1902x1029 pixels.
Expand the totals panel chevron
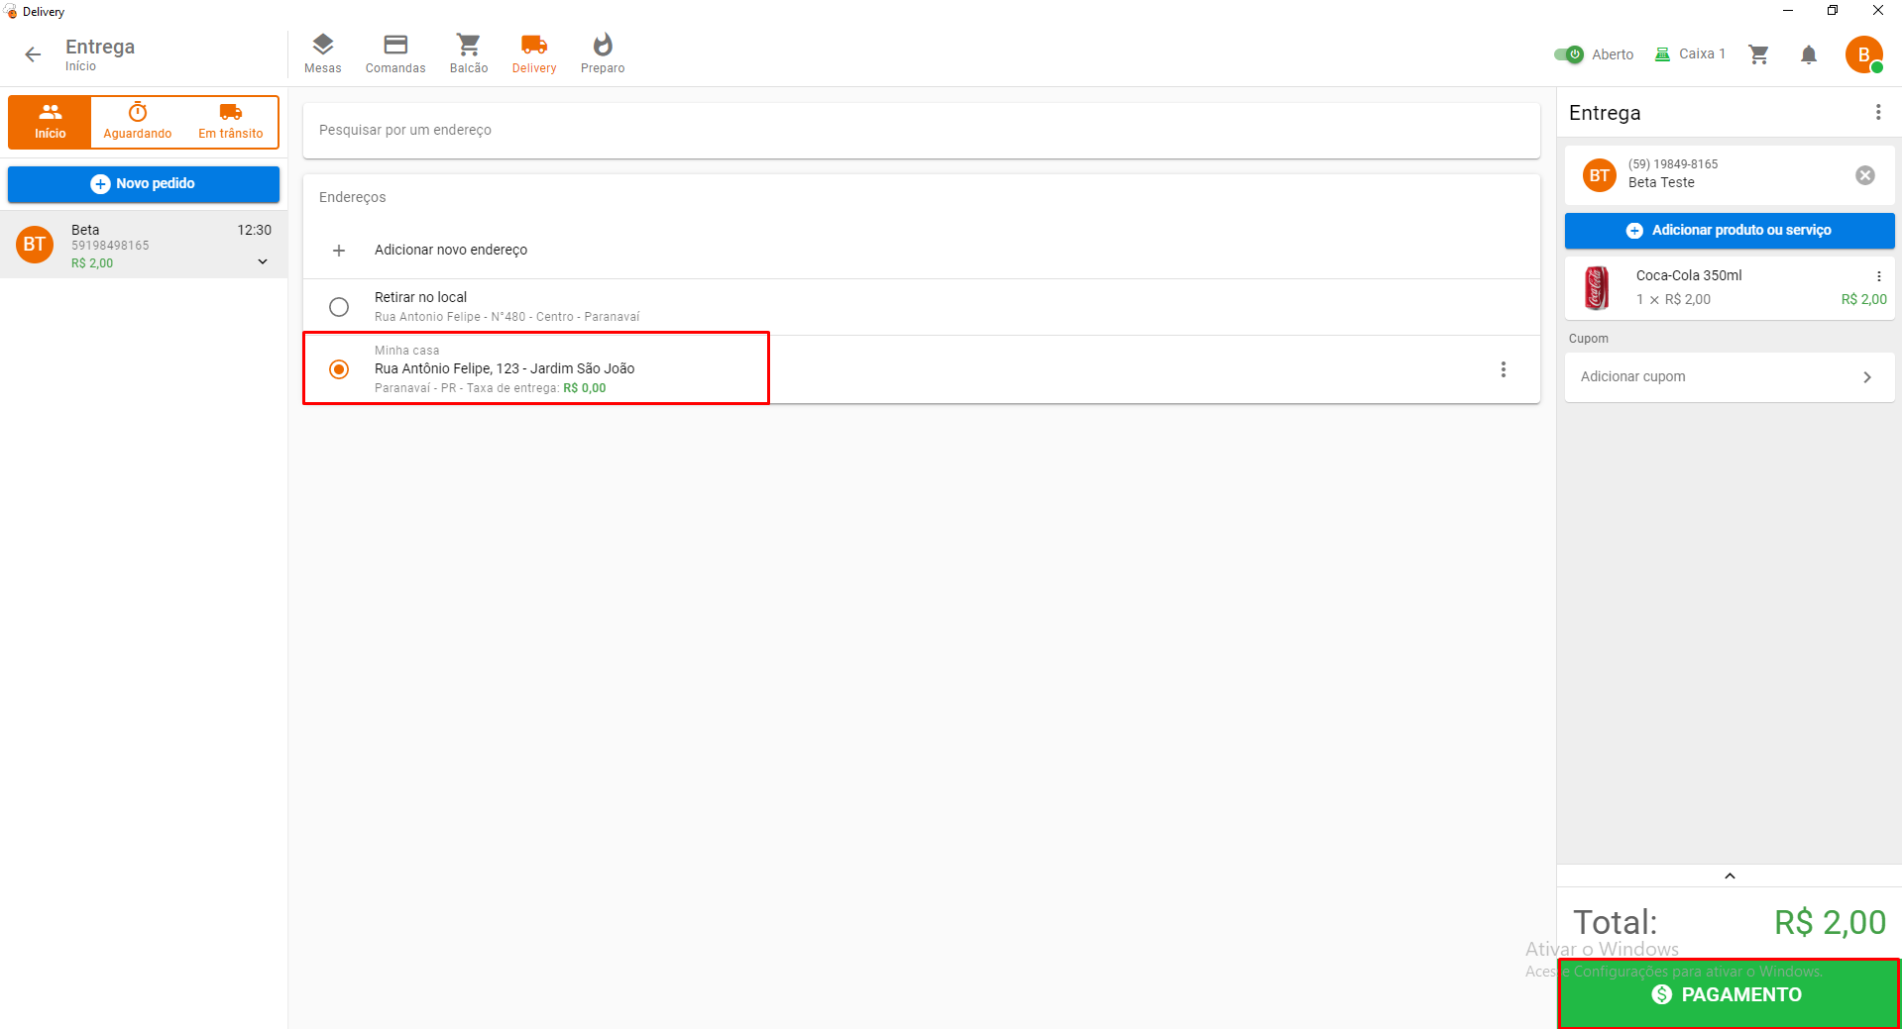[1730, 876]
